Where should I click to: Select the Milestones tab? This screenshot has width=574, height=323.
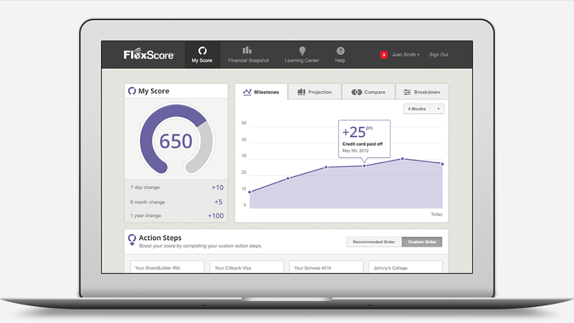click(x=261, y=92)
